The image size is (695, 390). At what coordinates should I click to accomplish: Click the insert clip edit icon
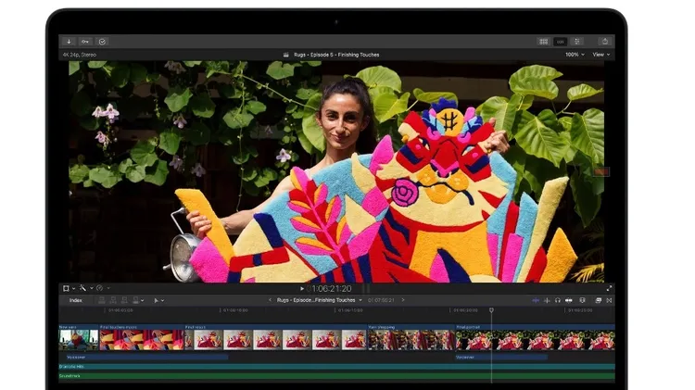pos(113,300)
